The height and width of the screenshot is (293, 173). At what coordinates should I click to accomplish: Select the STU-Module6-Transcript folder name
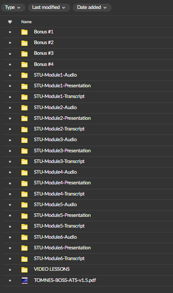(59, 258)
